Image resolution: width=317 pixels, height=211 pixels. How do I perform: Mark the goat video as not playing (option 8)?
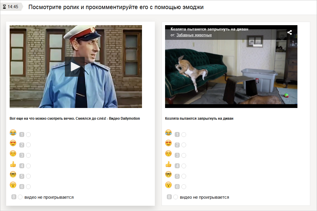[x=176, y=197]
